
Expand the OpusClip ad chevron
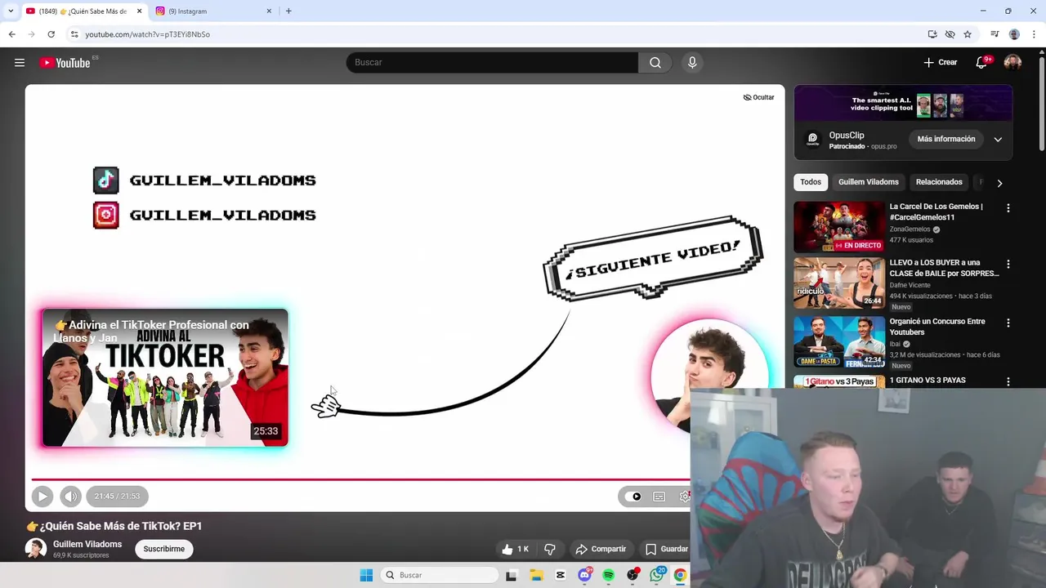[998, 140]
